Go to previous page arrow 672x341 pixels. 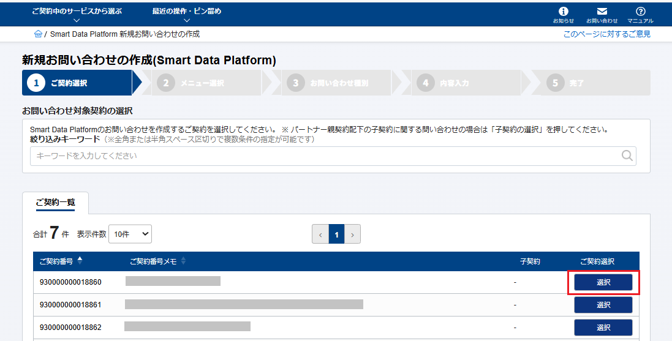tap(320, 234)
